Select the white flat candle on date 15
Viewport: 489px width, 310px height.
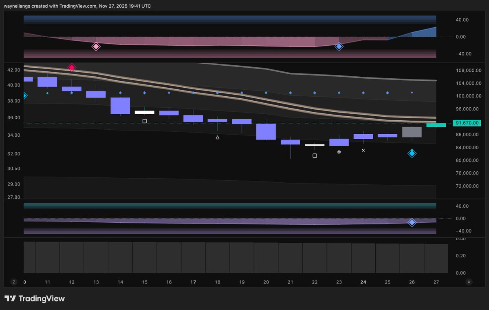pyautogui.click(x=144, y=112)
